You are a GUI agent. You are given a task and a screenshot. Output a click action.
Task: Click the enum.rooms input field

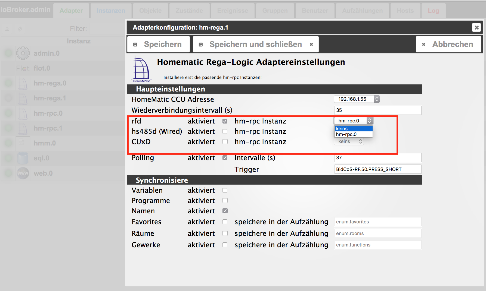point(378,233)
